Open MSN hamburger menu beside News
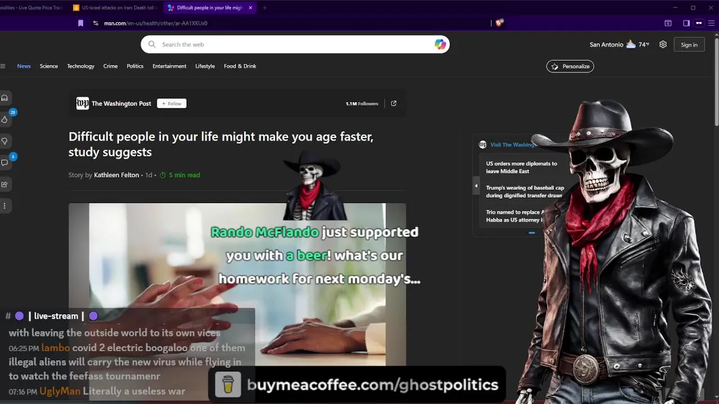 [x=3, y=66]
